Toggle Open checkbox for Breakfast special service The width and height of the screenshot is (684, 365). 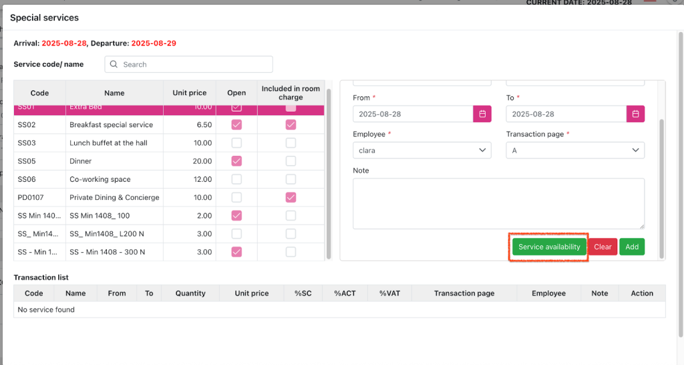pos(236,124)
